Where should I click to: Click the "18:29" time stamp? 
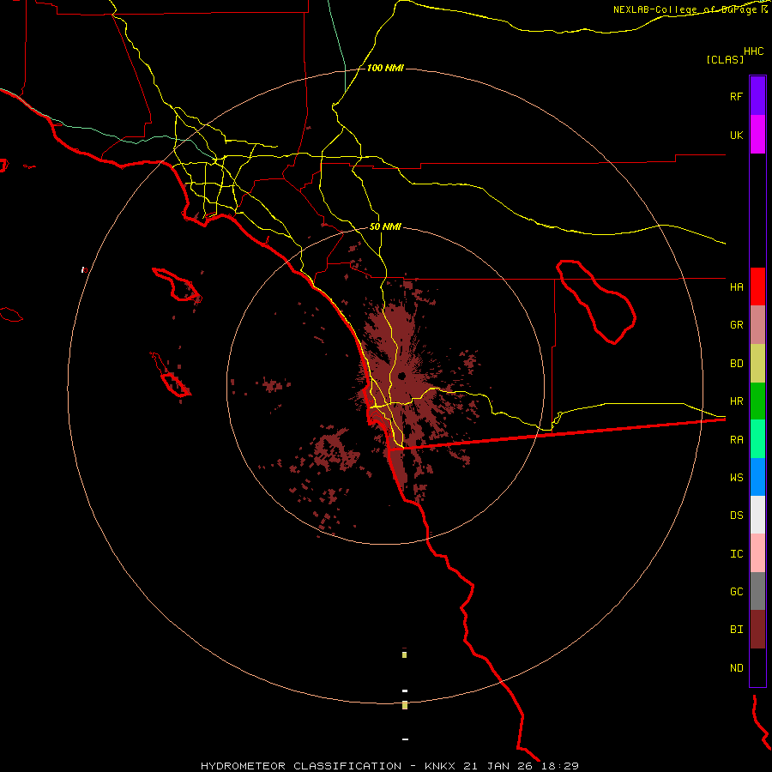(560, 766)
